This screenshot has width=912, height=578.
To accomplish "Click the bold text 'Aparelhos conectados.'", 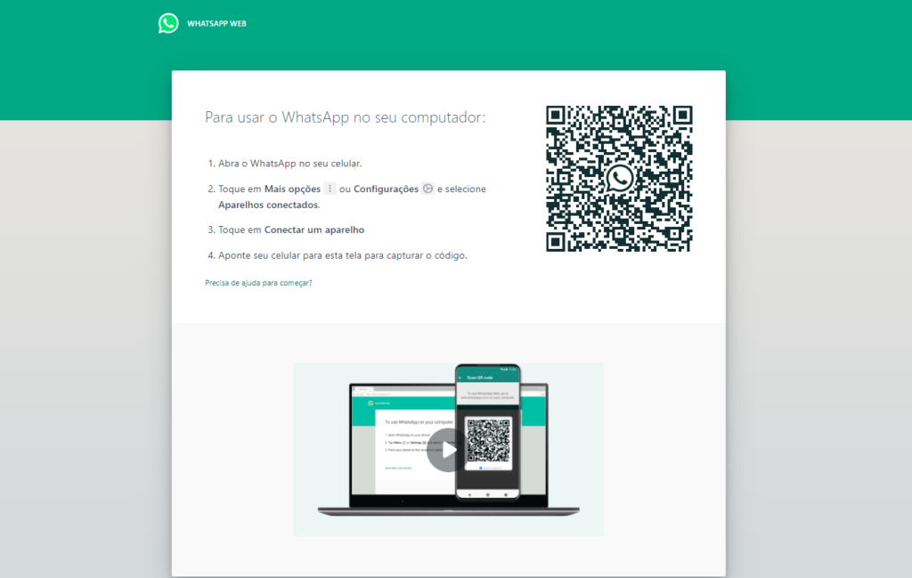I will coord(269,205).
